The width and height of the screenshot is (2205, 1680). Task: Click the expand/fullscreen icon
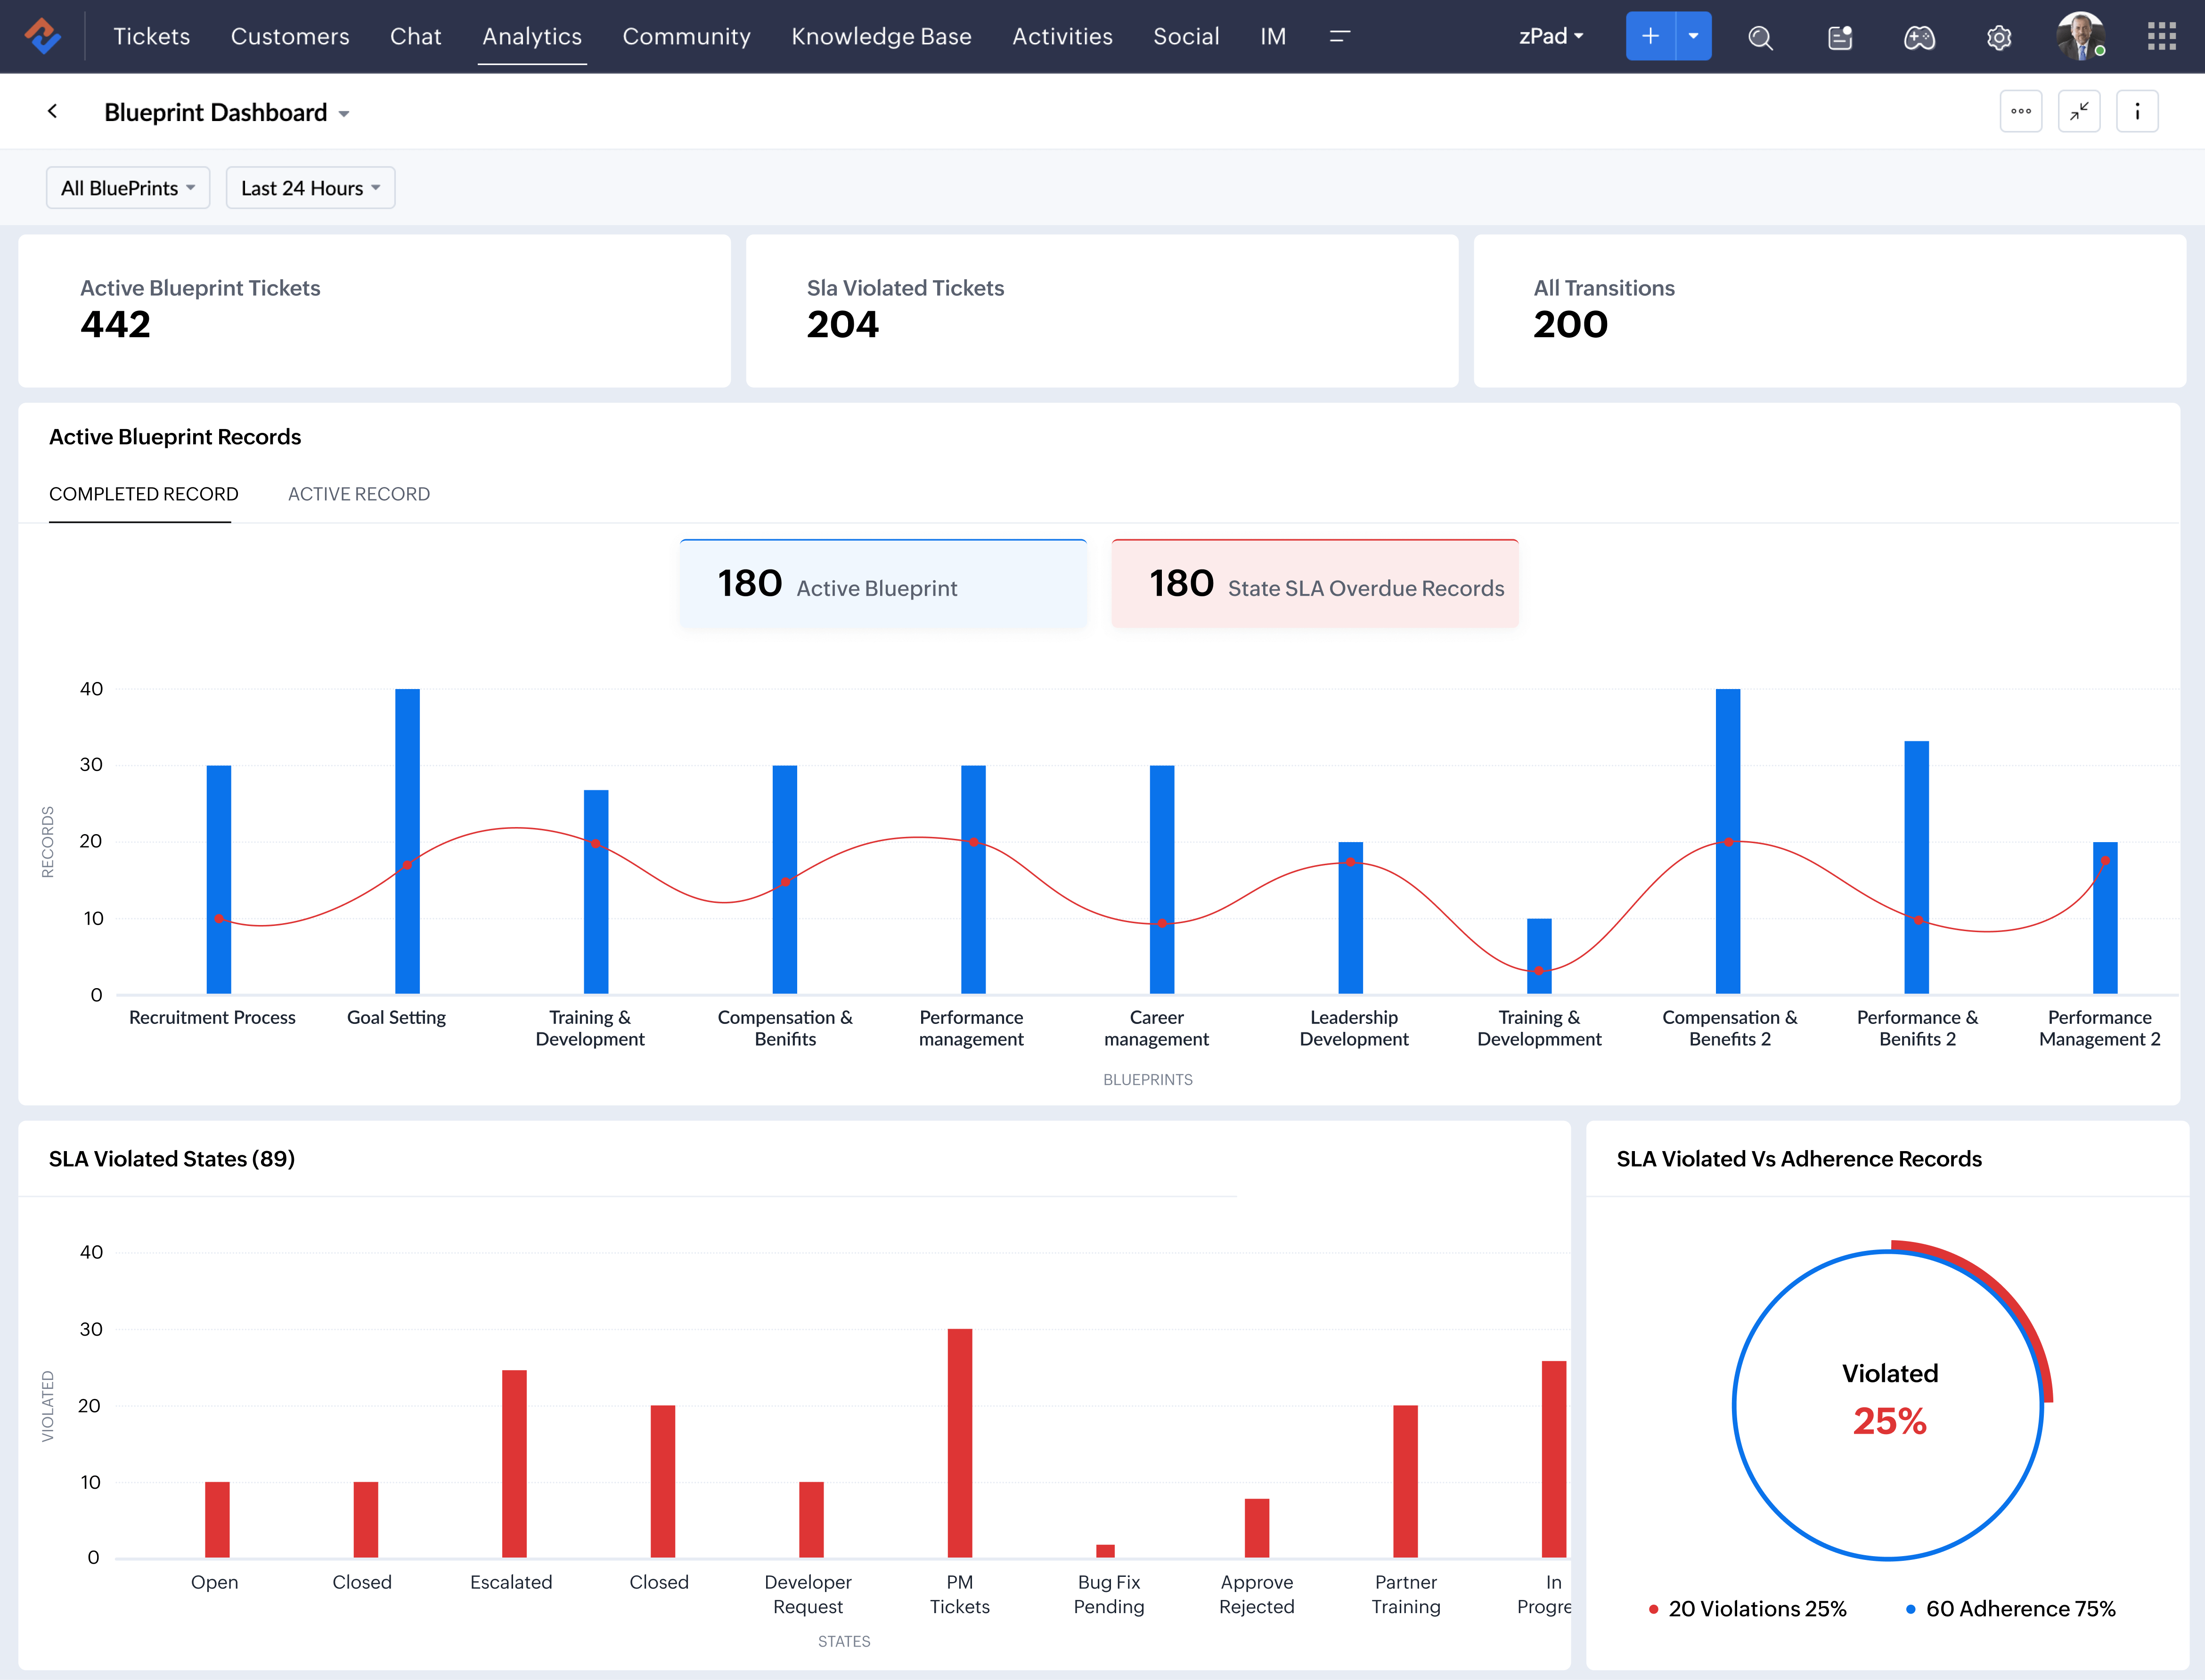click(x=2080, y=111)
